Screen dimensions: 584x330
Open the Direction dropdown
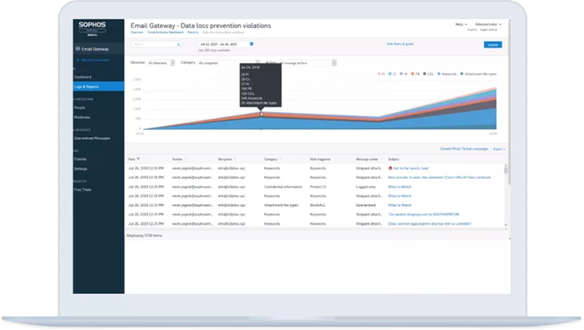(161, 63)
